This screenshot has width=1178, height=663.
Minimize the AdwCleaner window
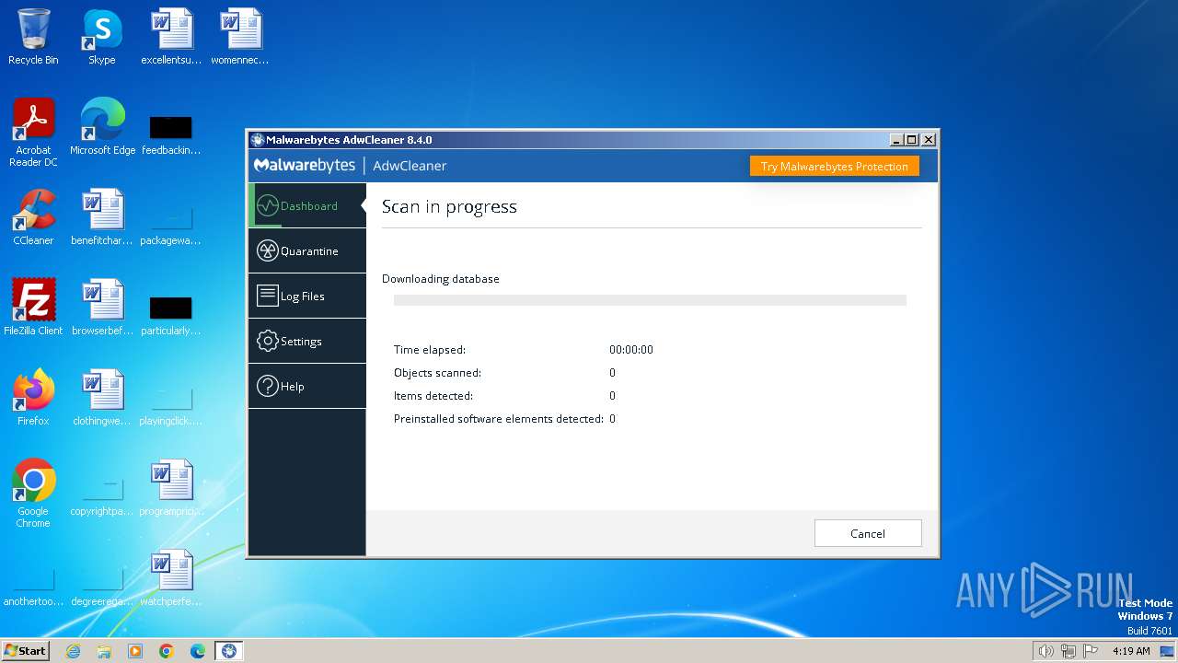tap(896, 140)
